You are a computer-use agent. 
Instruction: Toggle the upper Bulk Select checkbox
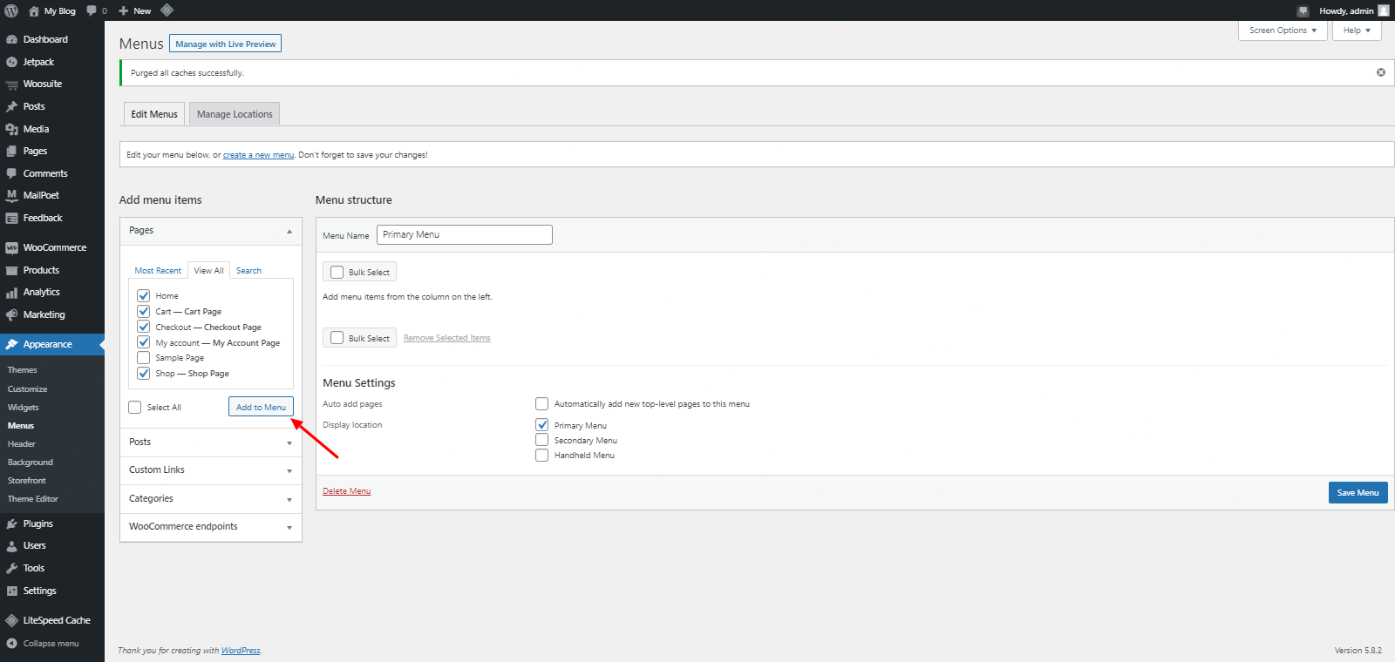click(x=337, y=272)
